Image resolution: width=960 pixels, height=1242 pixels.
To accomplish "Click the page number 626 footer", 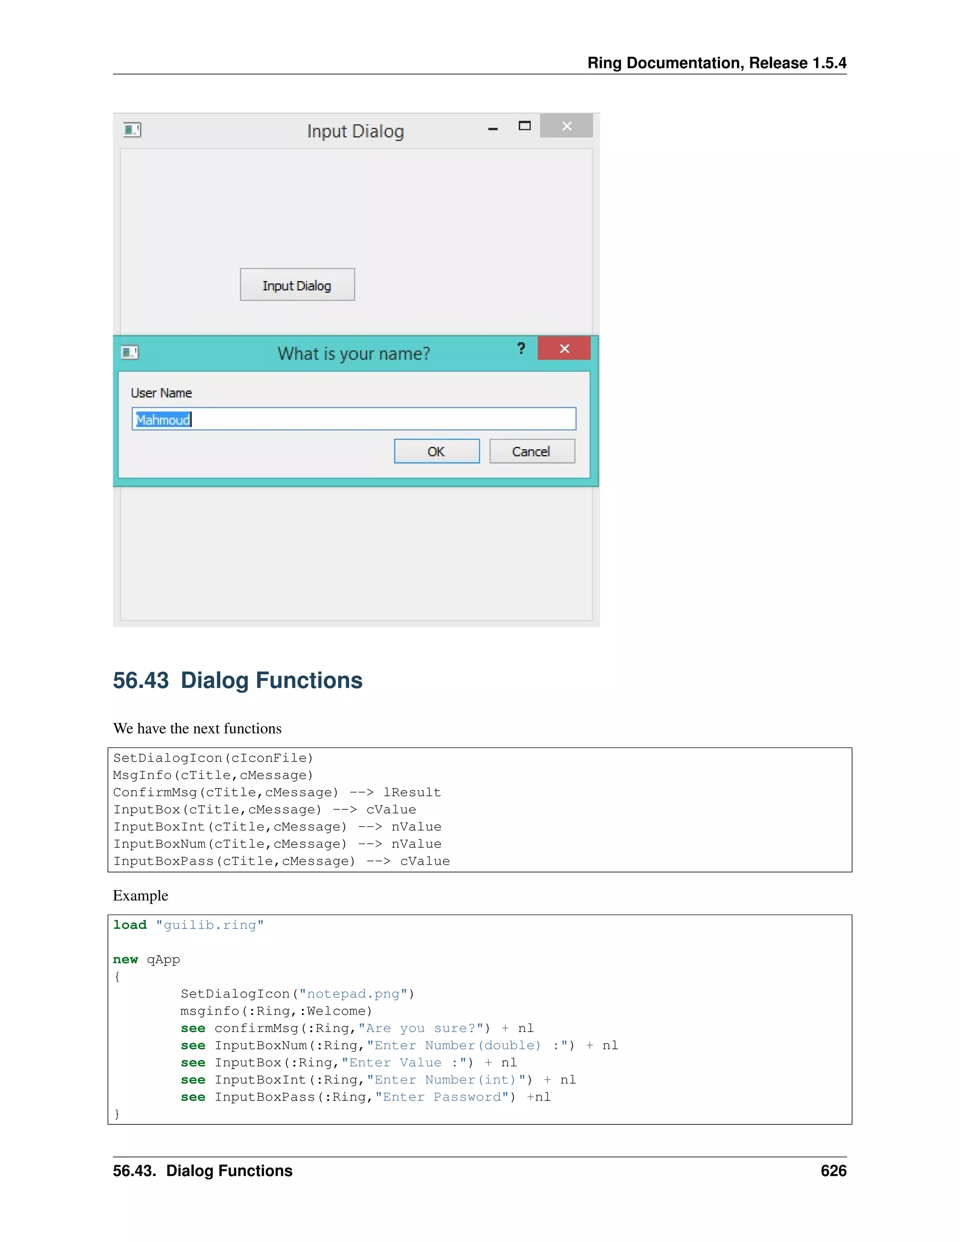I will 833,1171.
